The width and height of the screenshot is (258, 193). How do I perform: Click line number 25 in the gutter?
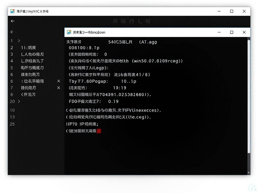pyautogui.click(x=12, y=124)
